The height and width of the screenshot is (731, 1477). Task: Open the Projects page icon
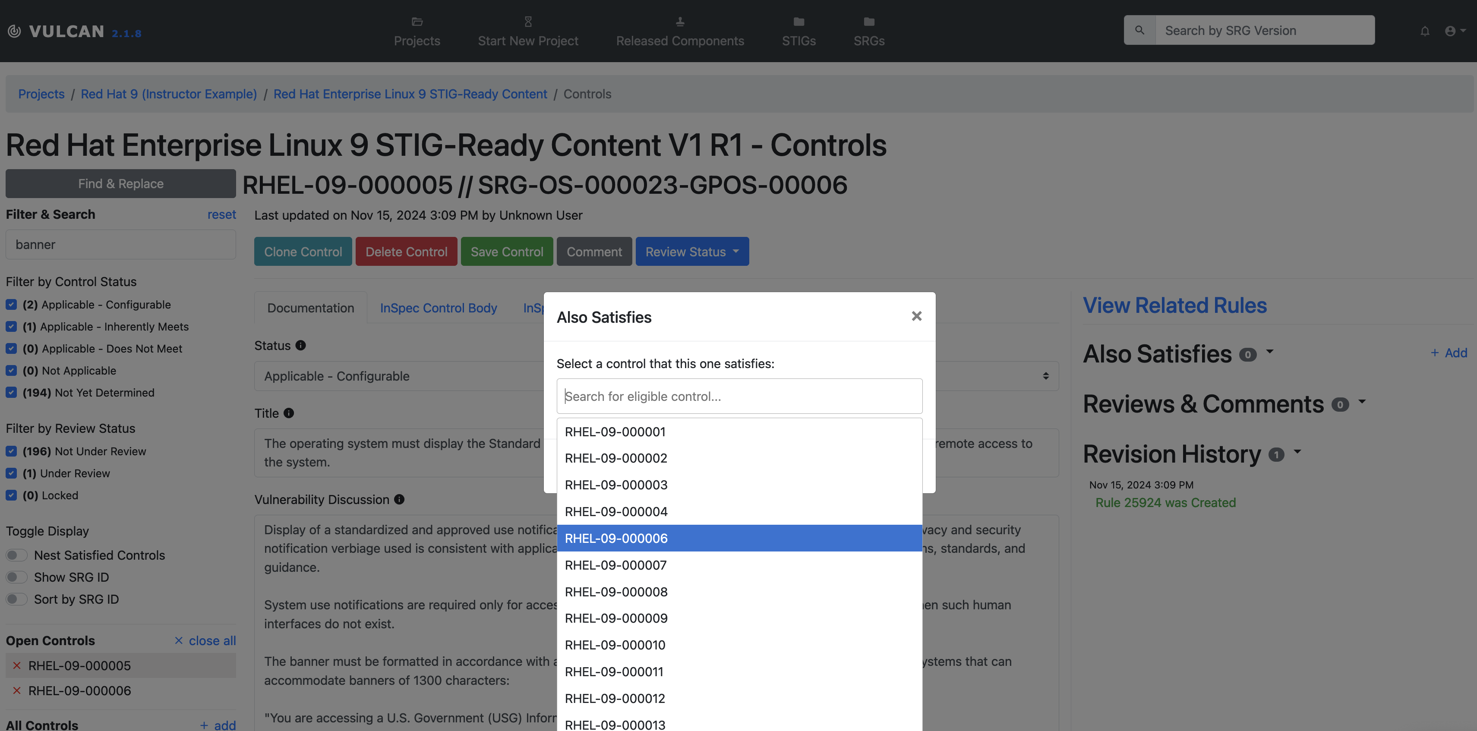point(417,21)
